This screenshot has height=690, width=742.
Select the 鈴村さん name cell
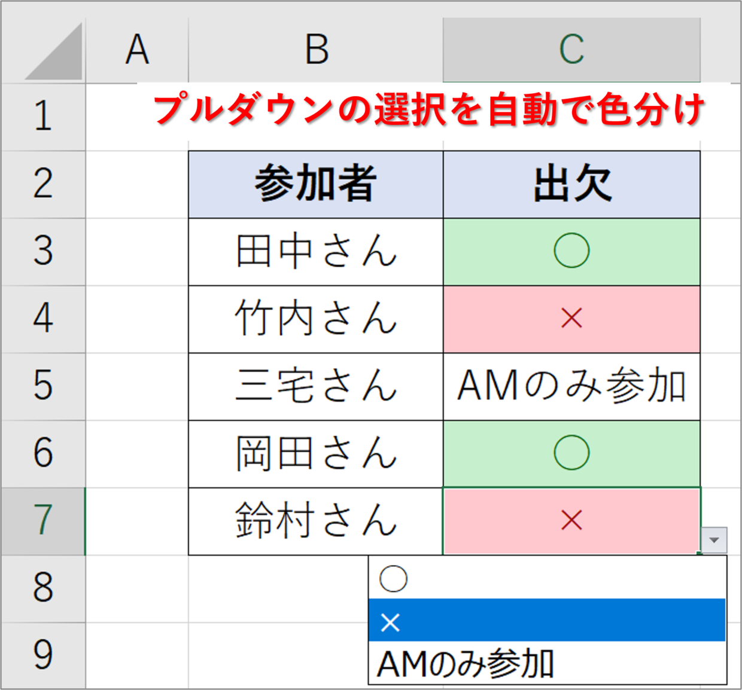[x=316, y=521]
